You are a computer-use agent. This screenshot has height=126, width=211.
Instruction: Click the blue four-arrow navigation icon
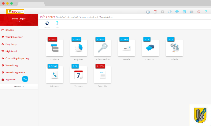pyautogui.click(x=170, y=12)
